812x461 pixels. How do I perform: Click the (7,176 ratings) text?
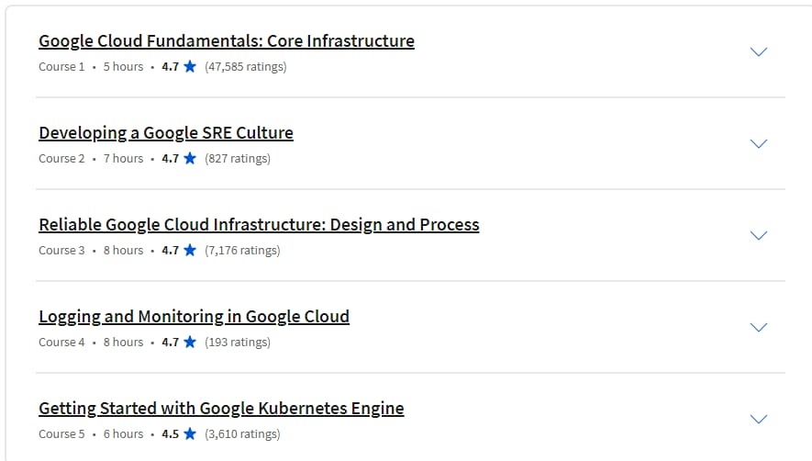(242, 251)
